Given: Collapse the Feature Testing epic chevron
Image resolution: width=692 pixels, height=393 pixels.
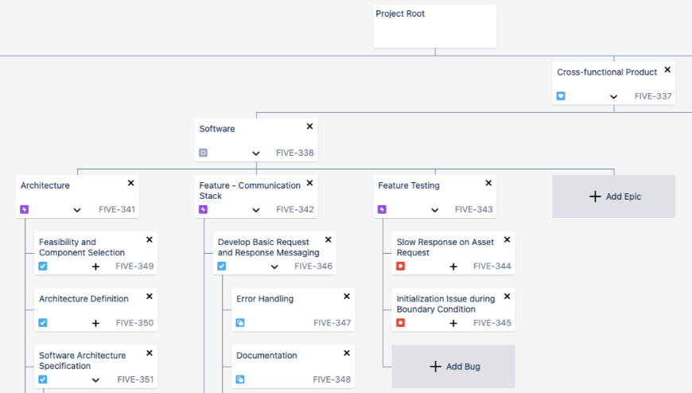Looking at the screenshot, I should (x=435, y=210).
